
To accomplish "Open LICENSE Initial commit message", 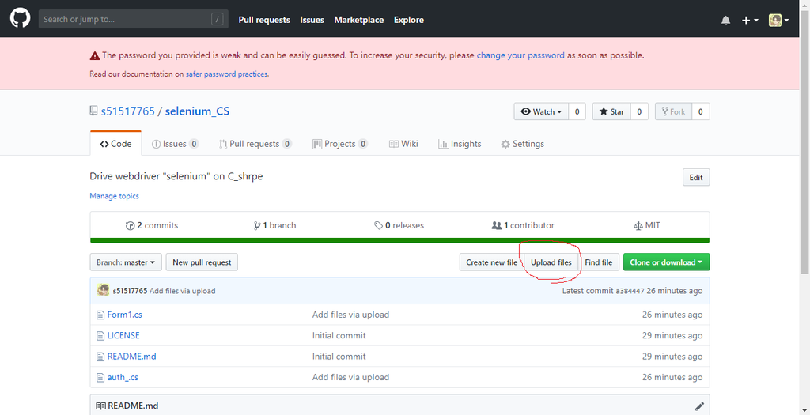I will [339, 335].
